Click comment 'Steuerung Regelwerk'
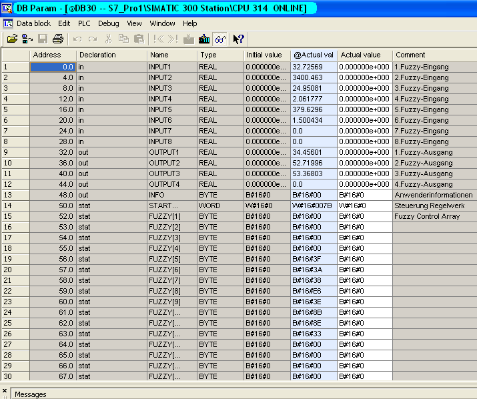 pos(429,206)
